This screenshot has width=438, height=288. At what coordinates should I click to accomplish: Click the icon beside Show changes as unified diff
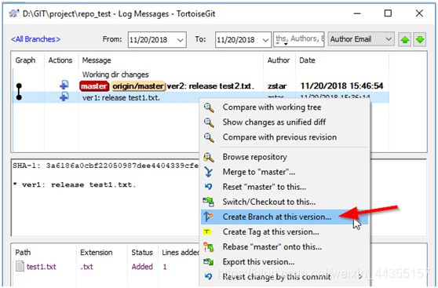209,122
